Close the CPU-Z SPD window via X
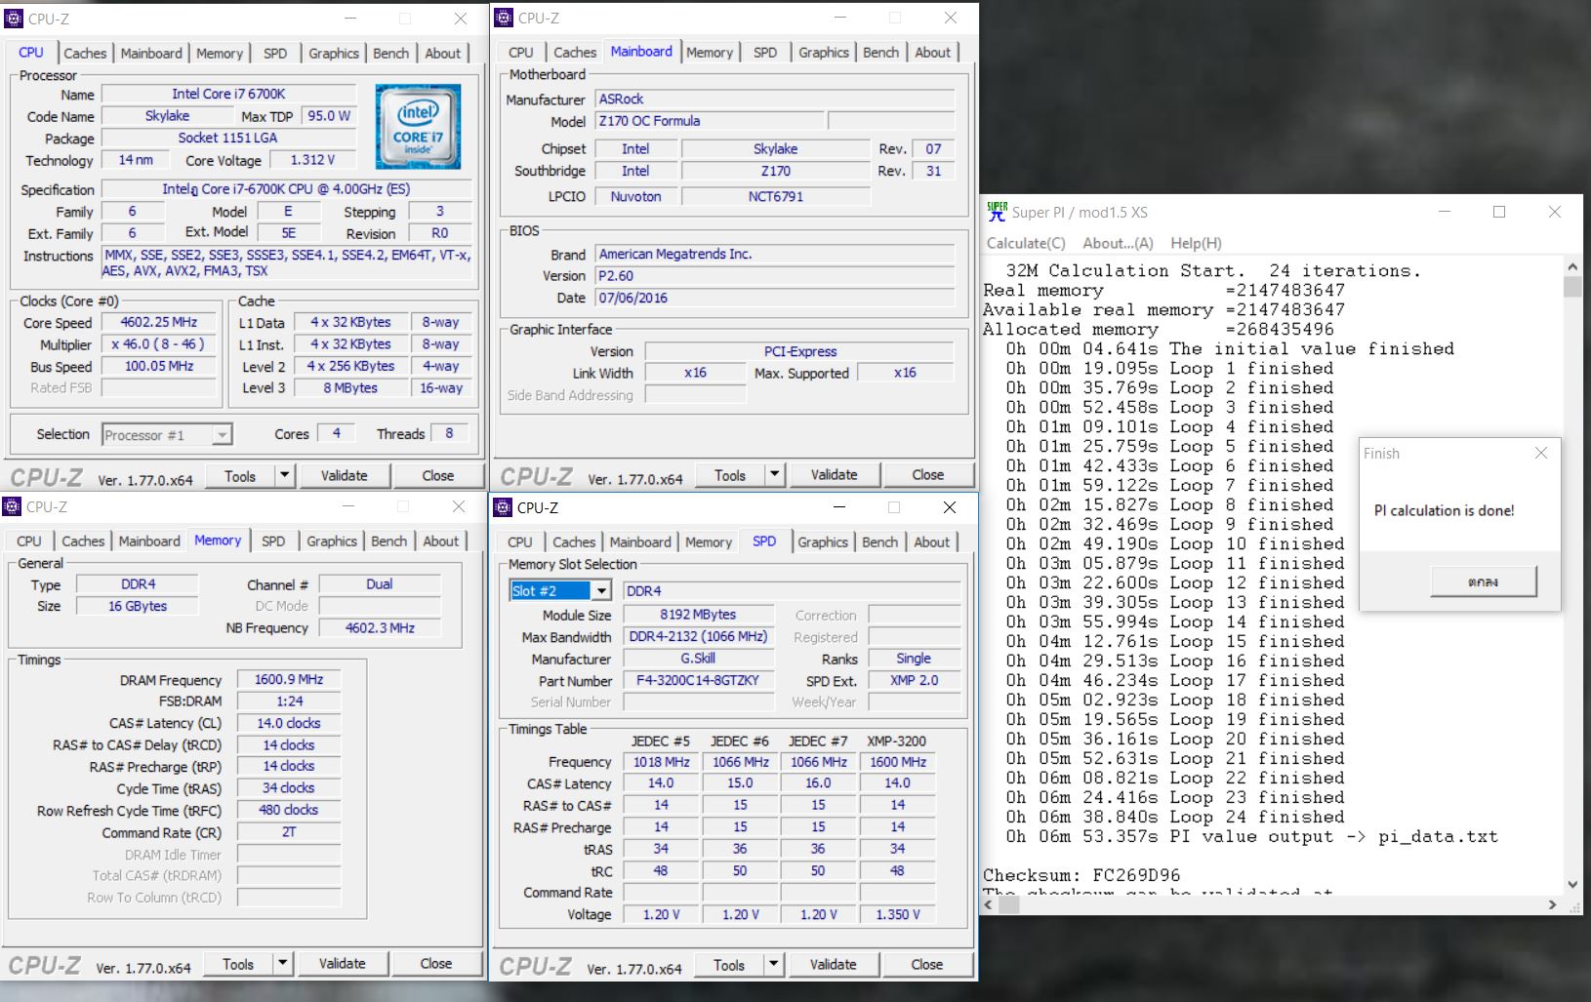 [950, 507]
